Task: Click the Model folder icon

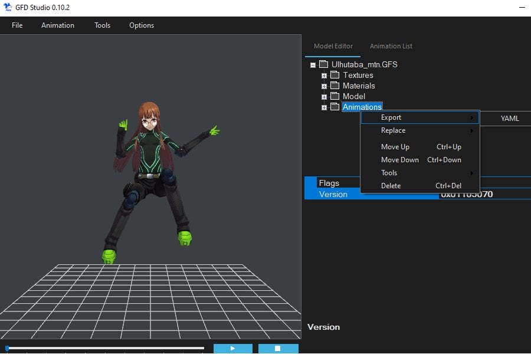Action: pyautogui.click(x=335, y=96)
